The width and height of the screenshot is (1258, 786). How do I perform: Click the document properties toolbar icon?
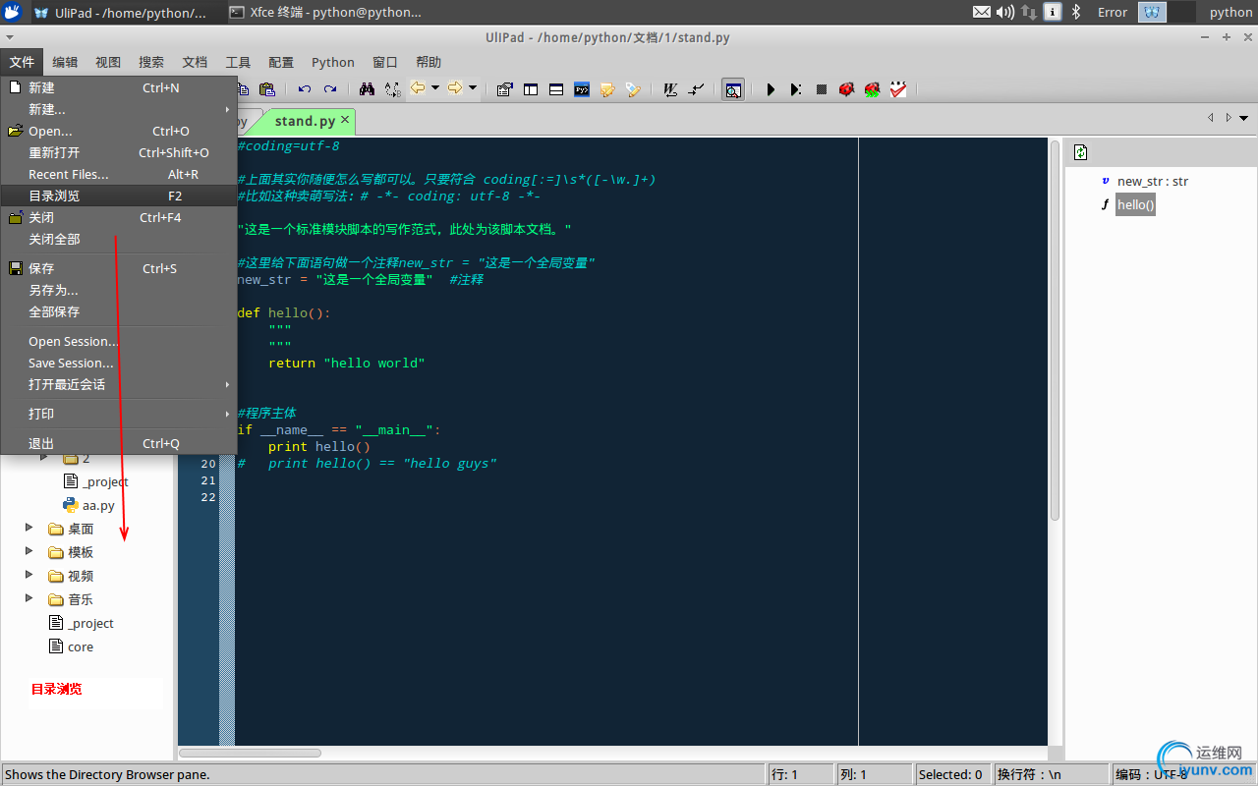coord(505,89)
